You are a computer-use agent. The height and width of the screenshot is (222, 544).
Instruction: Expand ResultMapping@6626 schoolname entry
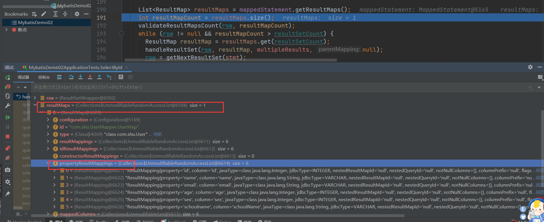(x=54, y=207)
